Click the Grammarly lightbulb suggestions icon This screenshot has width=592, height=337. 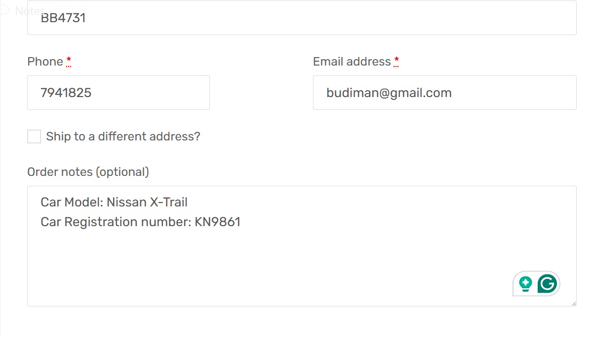(525, 284)
